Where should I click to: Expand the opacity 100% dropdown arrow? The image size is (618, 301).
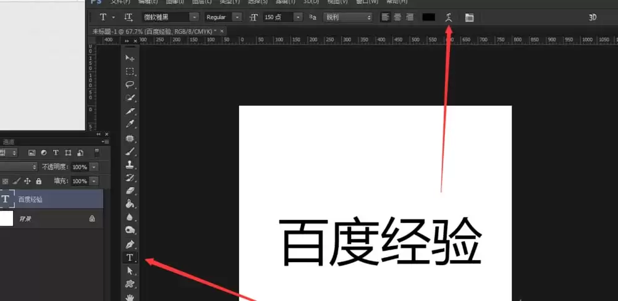click(94, 167)
